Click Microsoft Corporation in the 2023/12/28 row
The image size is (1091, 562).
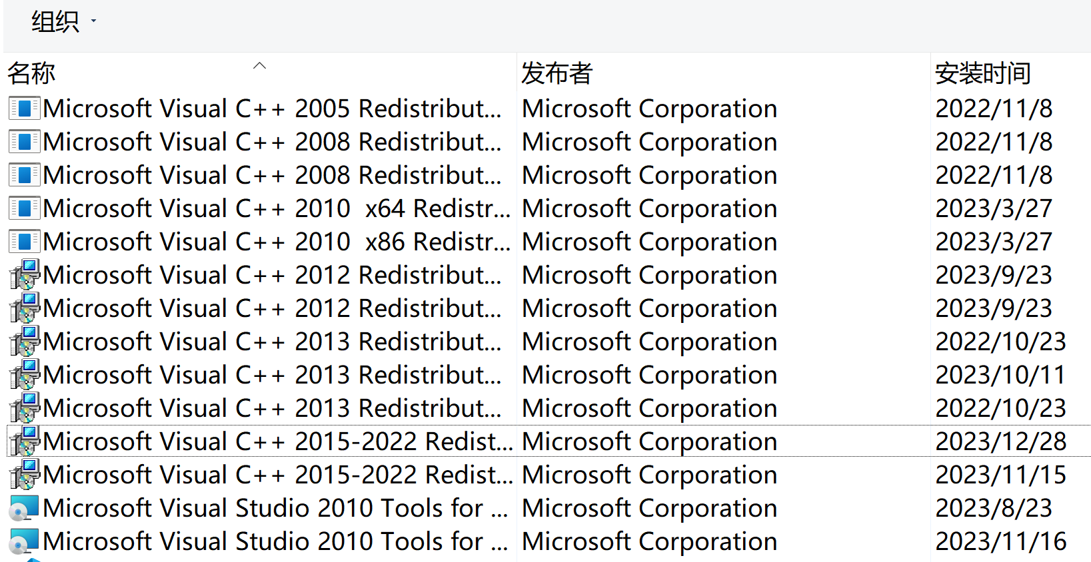coord(650,441)
